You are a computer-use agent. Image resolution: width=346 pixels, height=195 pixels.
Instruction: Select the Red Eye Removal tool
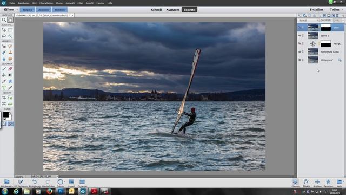(x=4, y=46)
